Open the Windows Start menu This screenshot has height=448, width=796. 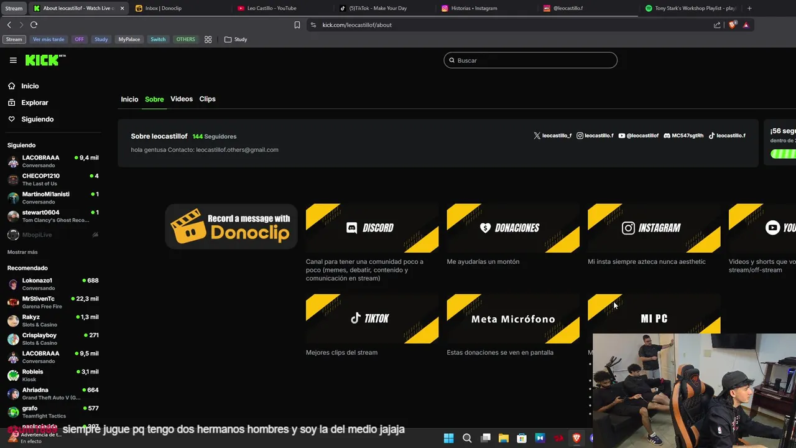tap(448, 438)
